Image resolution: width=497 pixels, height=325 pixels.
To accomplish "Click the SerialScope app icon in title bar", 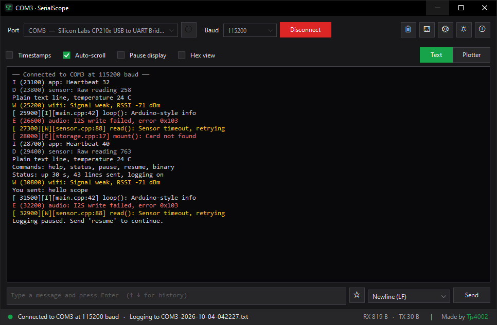I will tap(9, 8).
